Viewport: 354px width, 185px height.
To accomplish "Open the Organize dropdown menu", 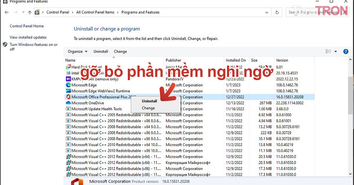I will tap(78, 51).
